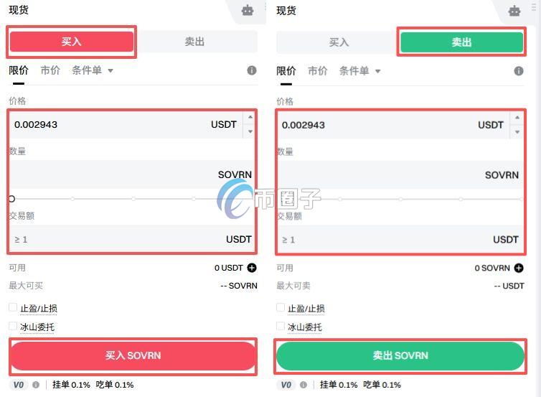
Task: Enable 止盈/止损 checkbox in sell panel
Action: [x=281, y=307]
